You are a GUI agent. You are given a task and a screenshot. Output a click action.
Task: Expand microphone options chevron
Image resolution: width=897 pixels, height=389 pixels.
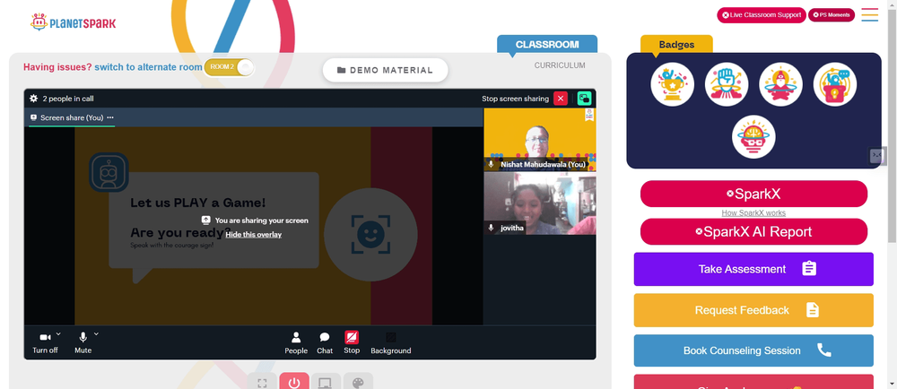click(96, 333)
